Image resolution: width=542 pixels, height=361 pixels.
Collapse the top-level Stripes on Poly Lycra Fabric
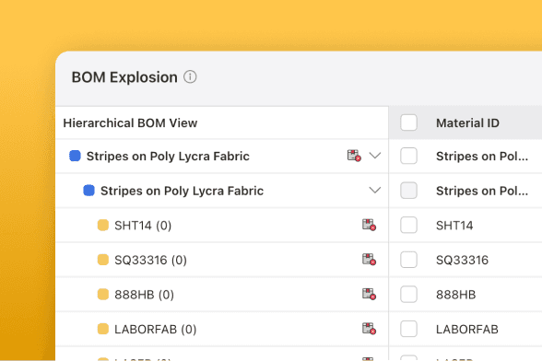point(374,156)
